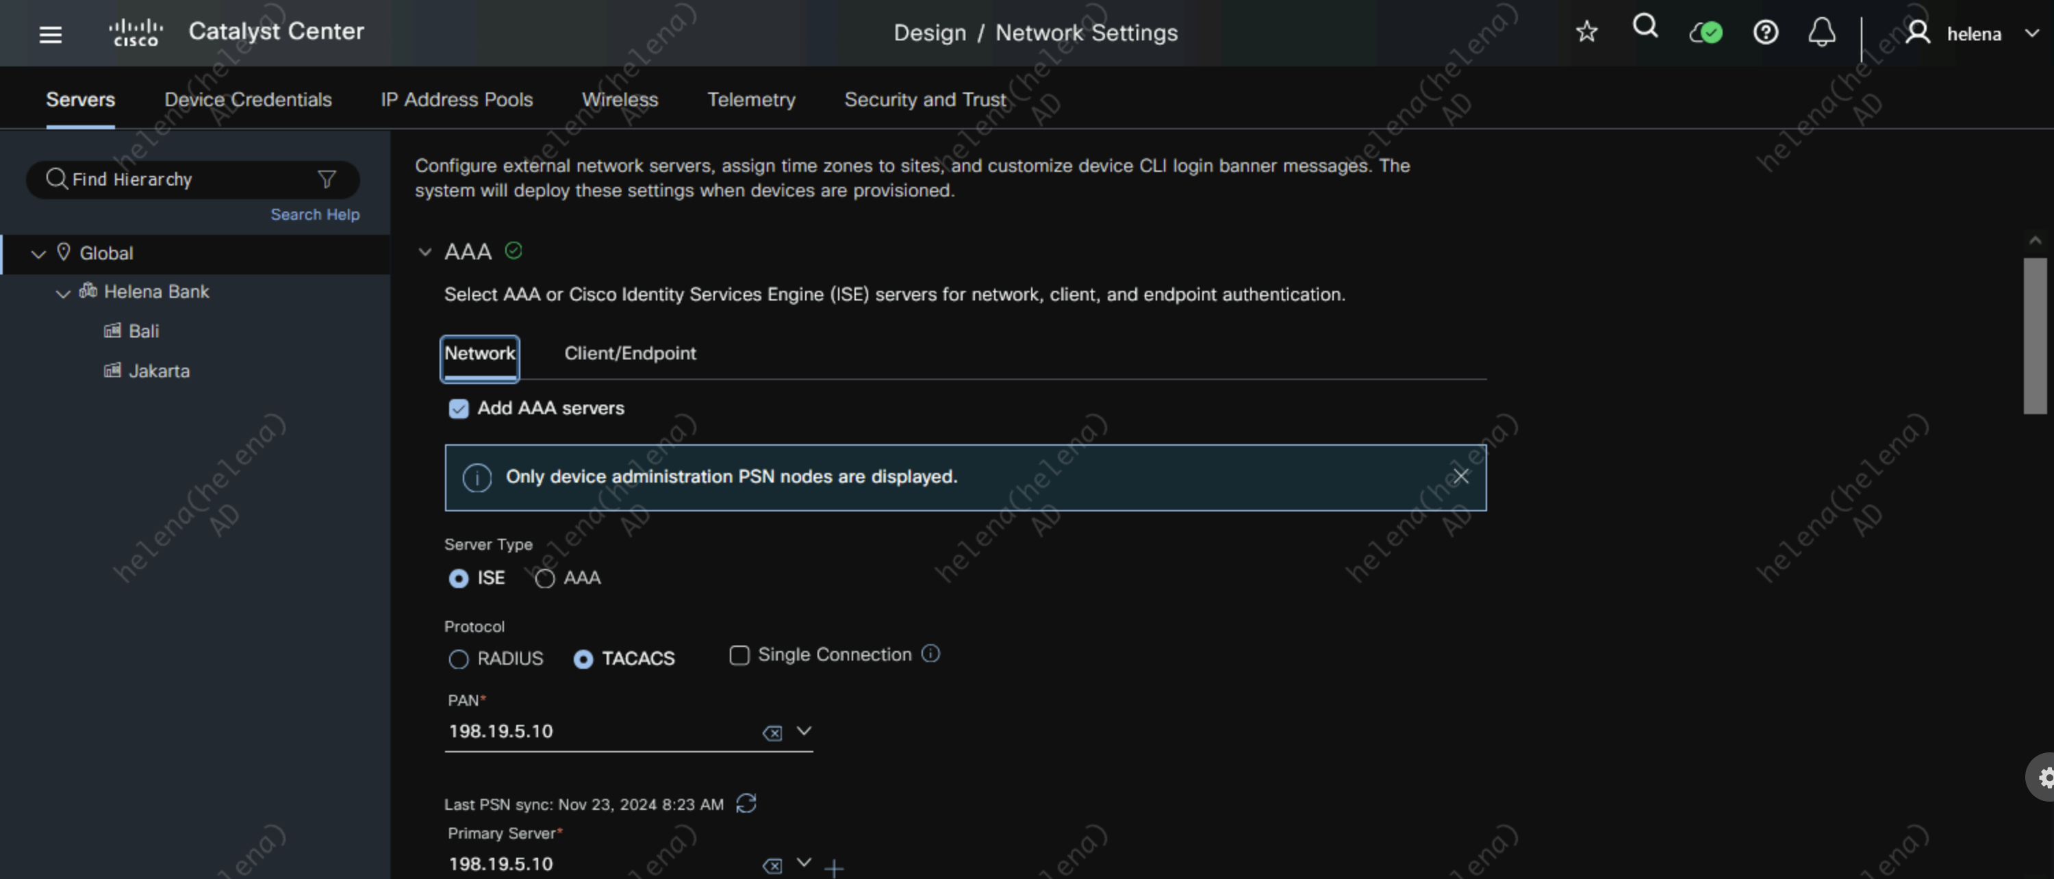2054x879 pixels.
Task: Collapse the Helena Bank tree node
Action: 62,293
